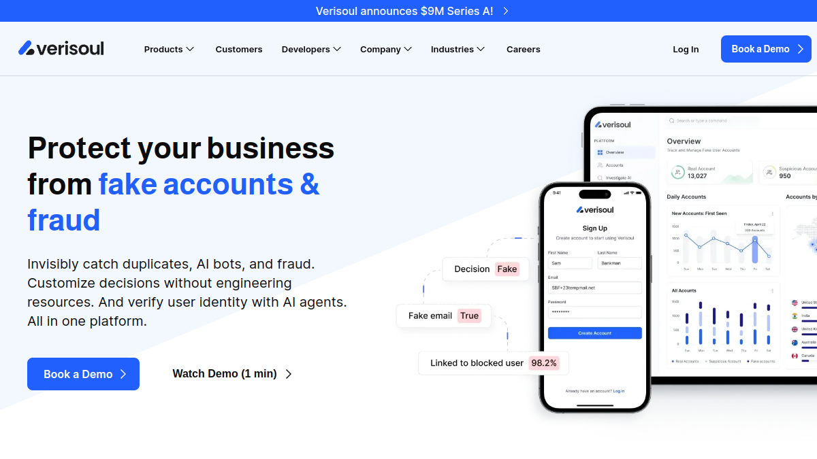817x459 pixels.
Task: Click the 'True' badge next to Fake email
Action: [x=469, y=316]
